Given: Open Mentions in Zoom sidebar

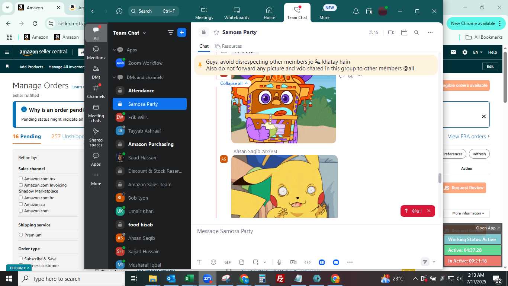Looking at the screenshot, I should 96,53.
